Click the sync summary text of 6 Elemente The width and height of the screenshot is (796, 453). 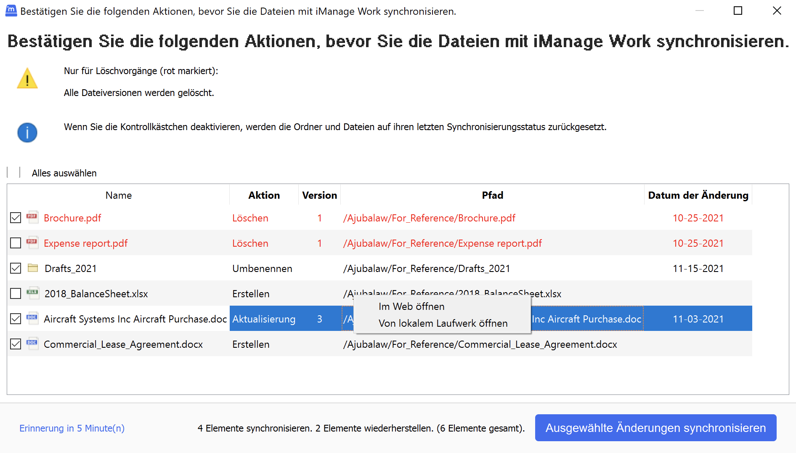361,428
